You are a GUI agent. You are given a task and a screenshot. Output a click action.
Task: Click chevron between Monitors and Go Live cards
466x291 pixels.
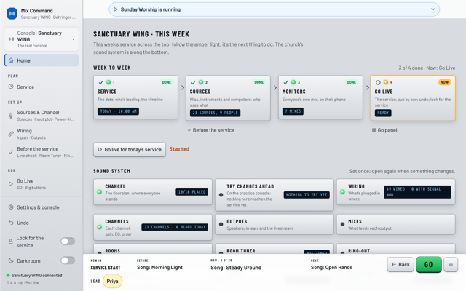coord(368,87)
